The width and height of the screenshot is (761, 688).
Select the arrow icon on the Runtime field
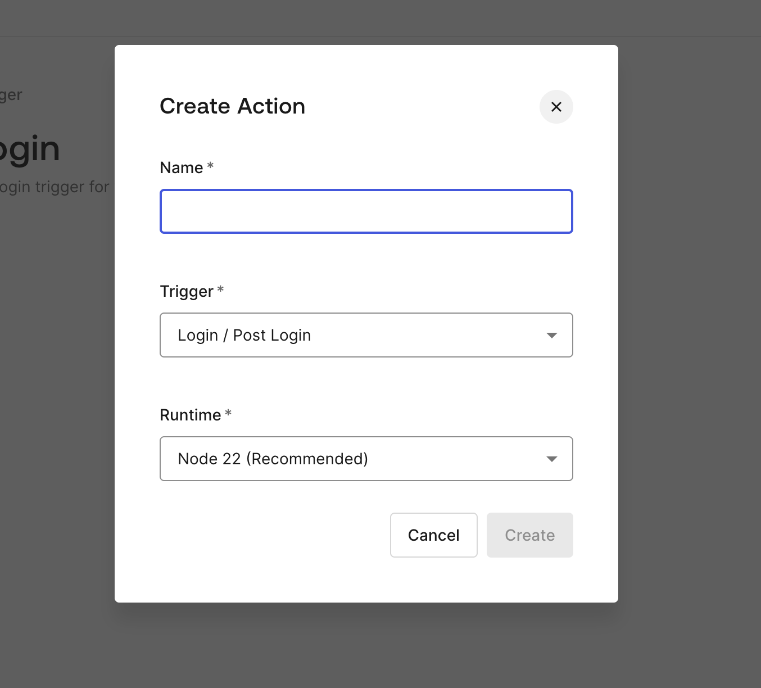(x=552, y=459)
